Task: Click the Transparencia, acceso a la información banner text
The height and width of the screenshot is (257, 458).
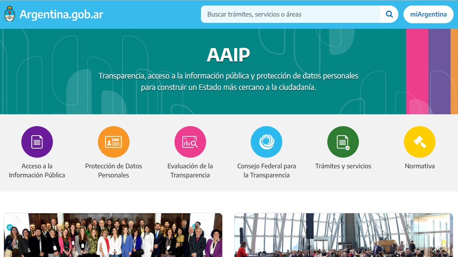Action: point(229,81)
